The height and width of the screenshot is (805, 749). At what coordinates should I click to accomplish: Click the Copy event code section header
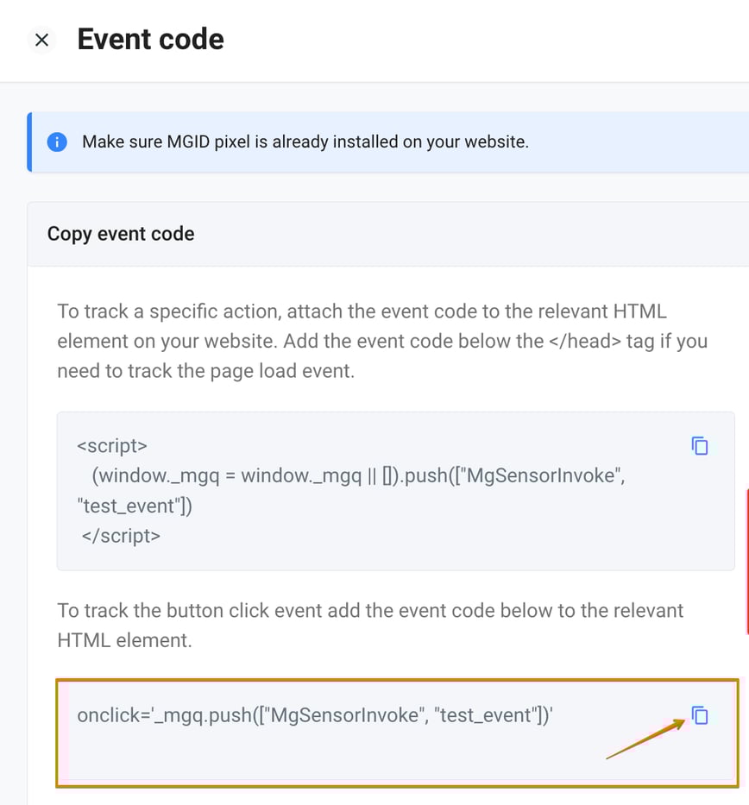[120, 234]
